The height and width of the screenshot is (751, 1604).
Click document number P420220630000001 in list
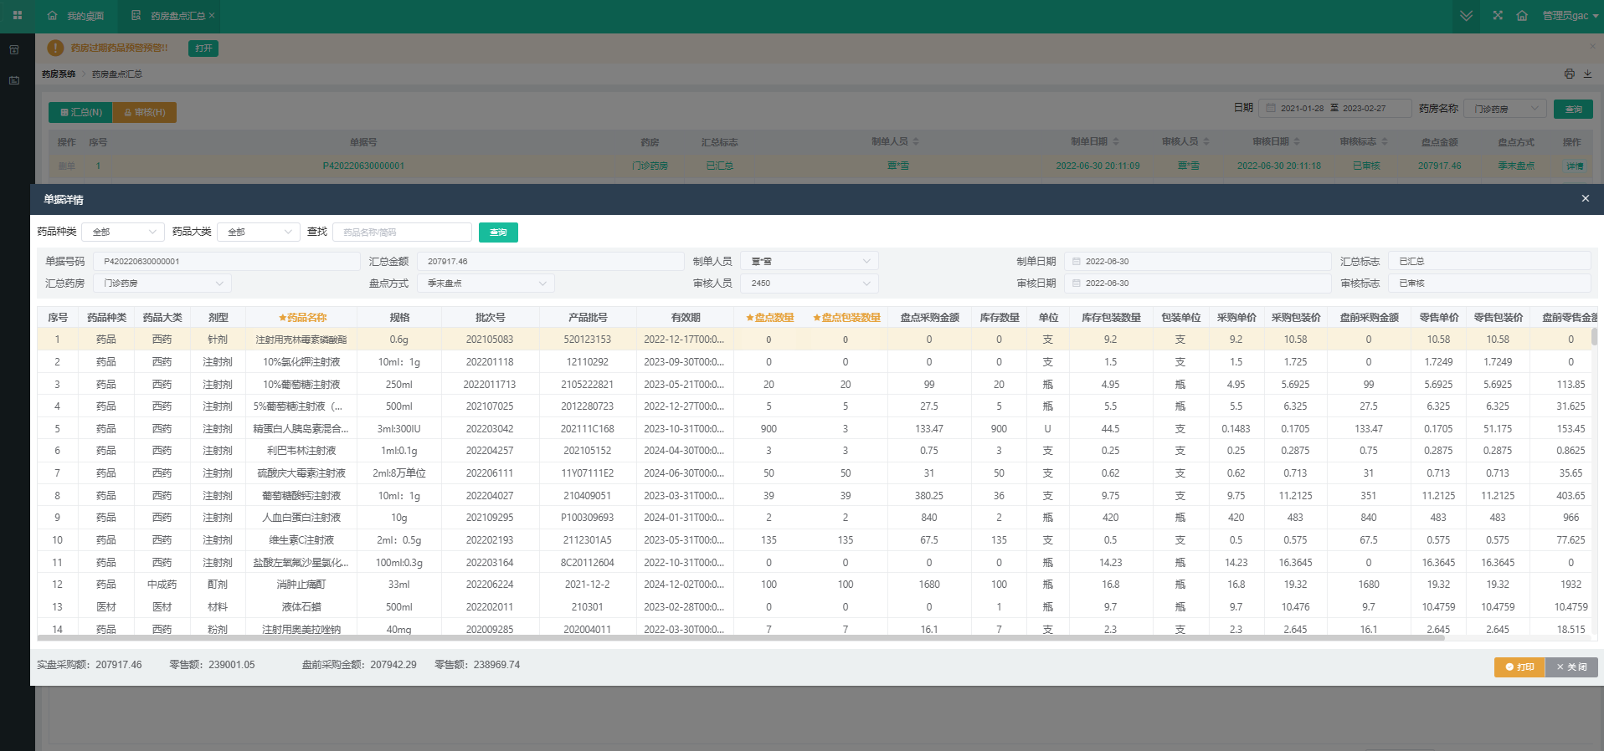point(363,166)
